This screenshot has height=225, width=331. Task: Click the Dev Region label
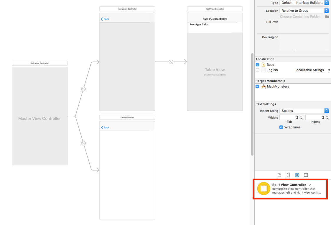pos(270,37)
